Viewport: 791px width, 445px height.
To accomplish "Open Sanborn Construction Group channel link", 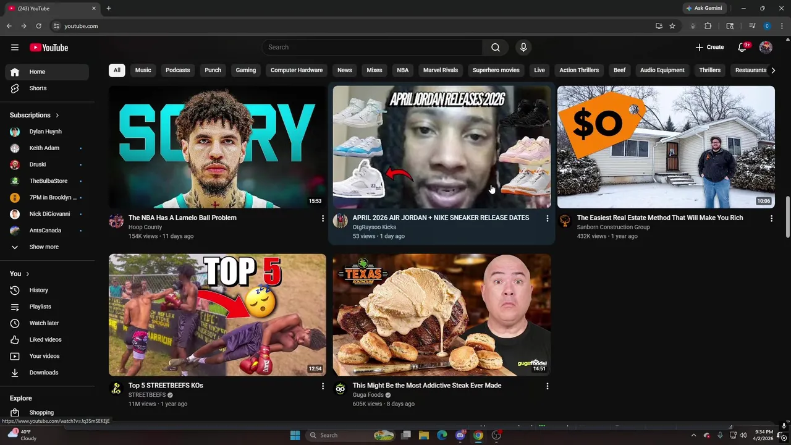I will click(x=613, y=227).
